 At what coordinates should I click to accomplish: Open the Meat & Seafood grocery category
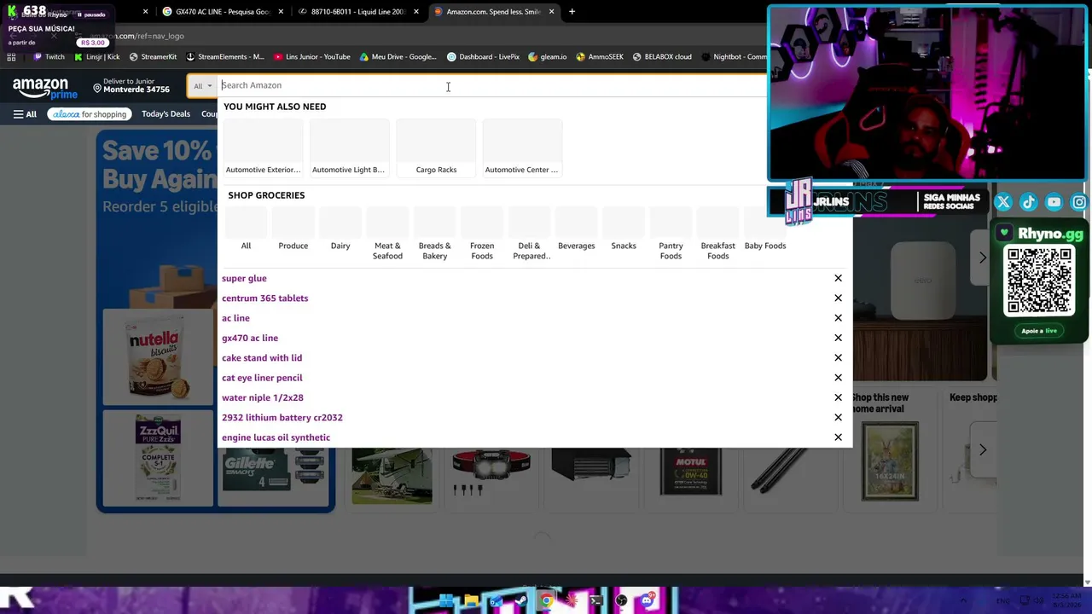click(387, 235)
